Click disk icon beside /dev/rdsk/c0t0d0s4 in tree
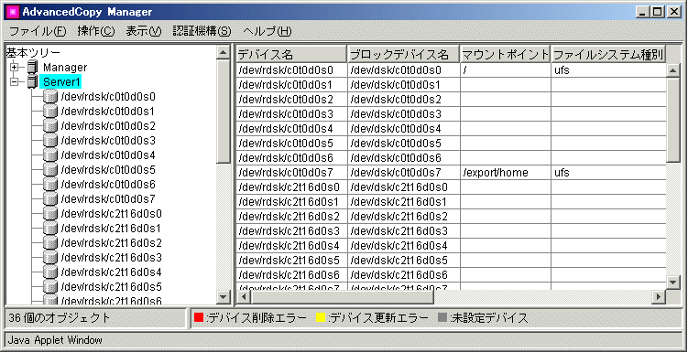Screen dimensions: 688x352 (x=50, y=155)
